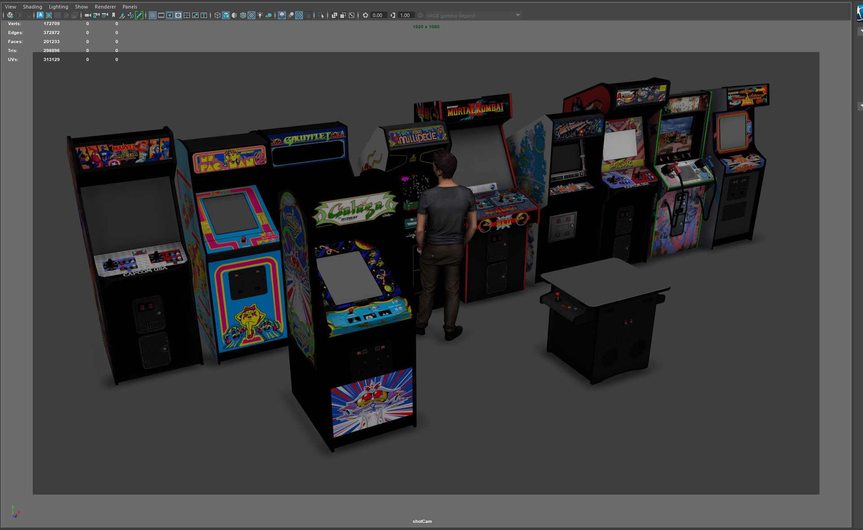Toggle the Safe Action icon
The image size is (863, 530).
(x=195, y=15)
